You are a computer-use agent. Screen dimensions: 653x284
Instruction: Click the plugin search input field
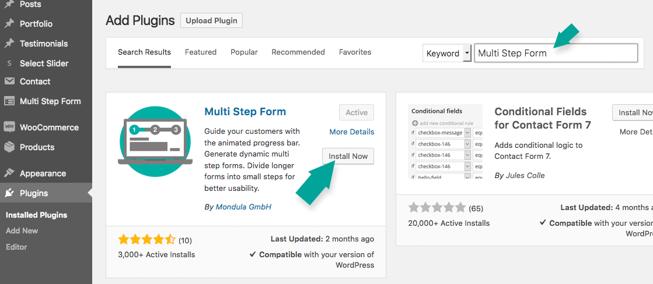pos(556,53)
